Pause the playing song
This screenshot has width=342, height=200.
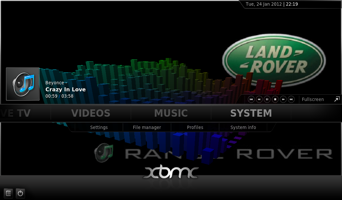pos(267,99)
